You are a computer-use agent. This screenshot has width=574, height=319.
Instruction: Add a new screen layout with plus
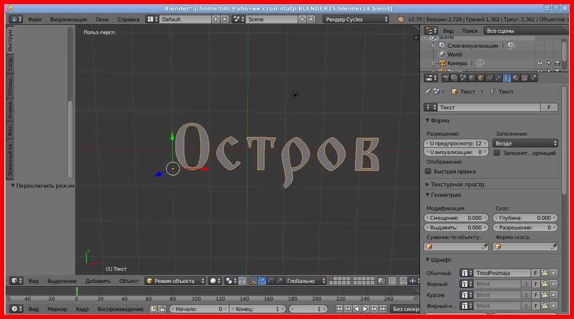pyautogui.click(x=215, y=19)
